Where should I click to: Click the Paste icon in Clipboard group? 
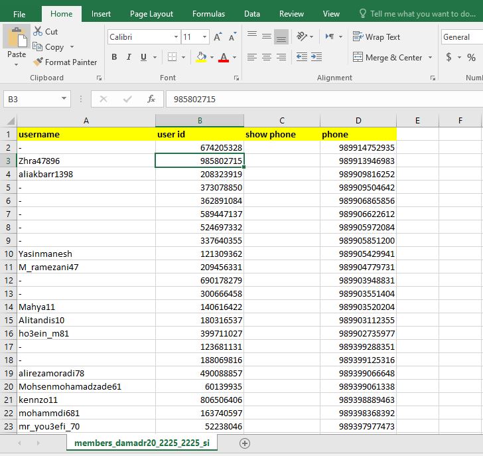[x=17, y=38]
